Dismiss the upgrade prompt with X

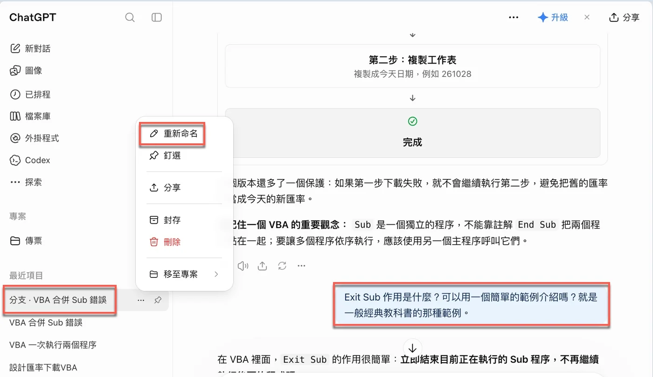point(587,17)
